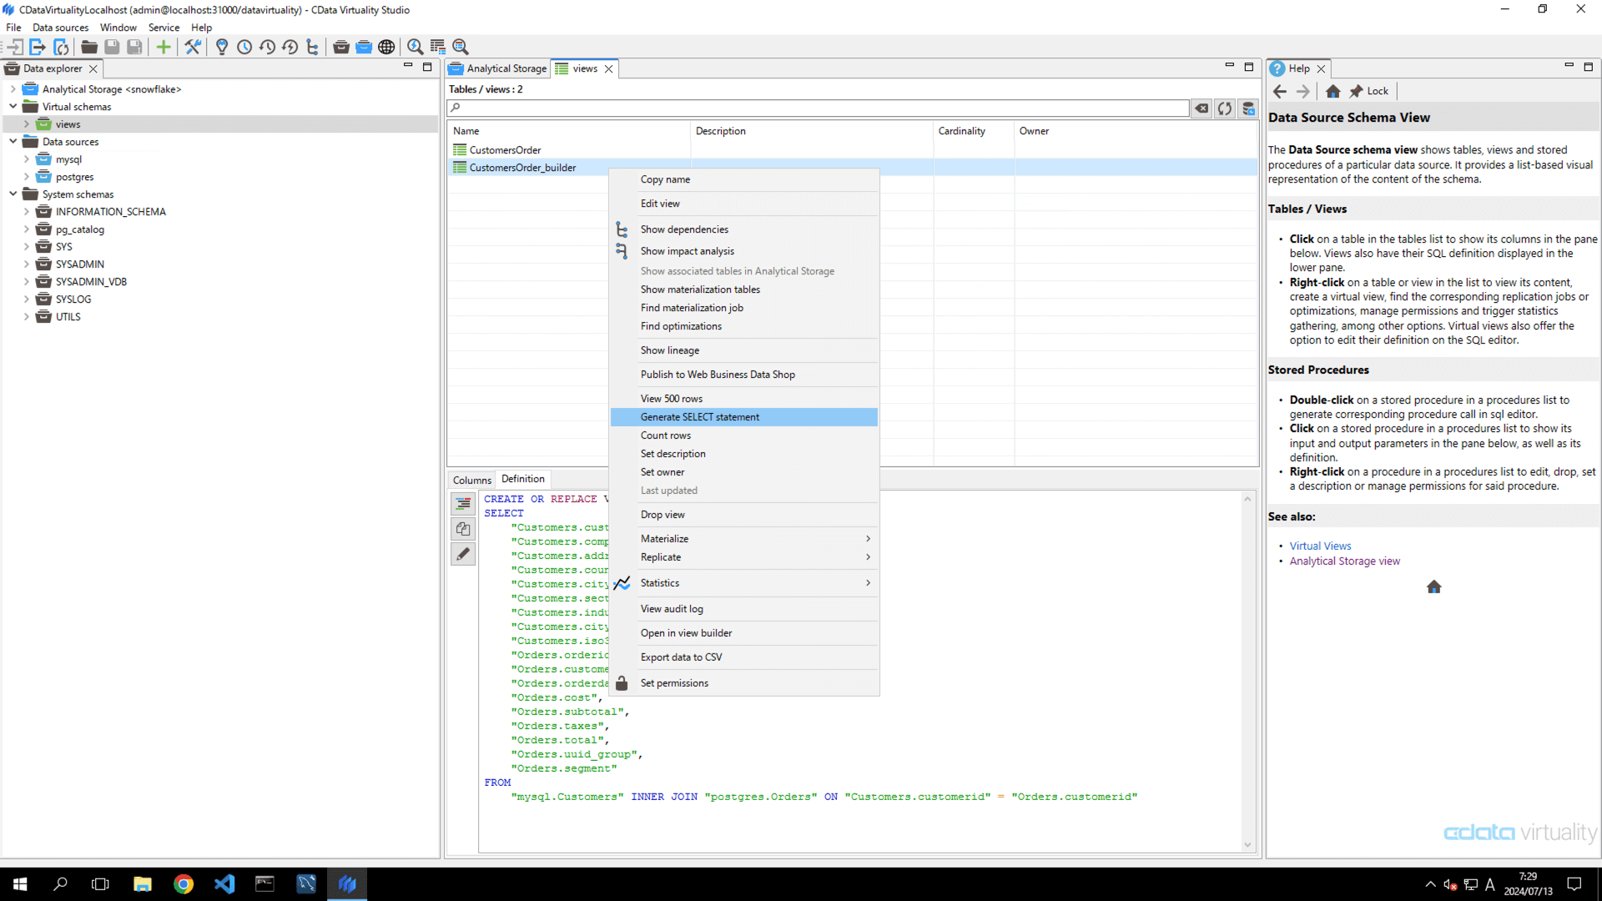
Task: Open the Virtual Views help link
Action: (x=1320, y=545)
